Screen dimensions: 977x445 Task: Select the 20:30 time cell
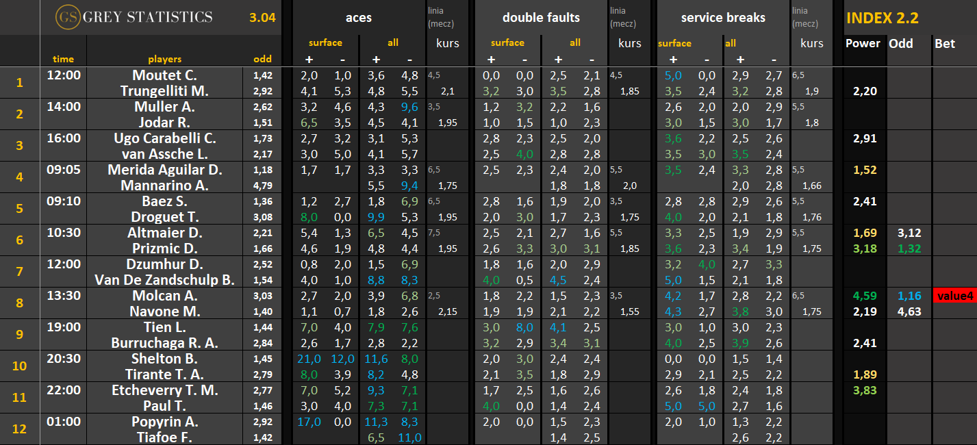coord(63,359)
